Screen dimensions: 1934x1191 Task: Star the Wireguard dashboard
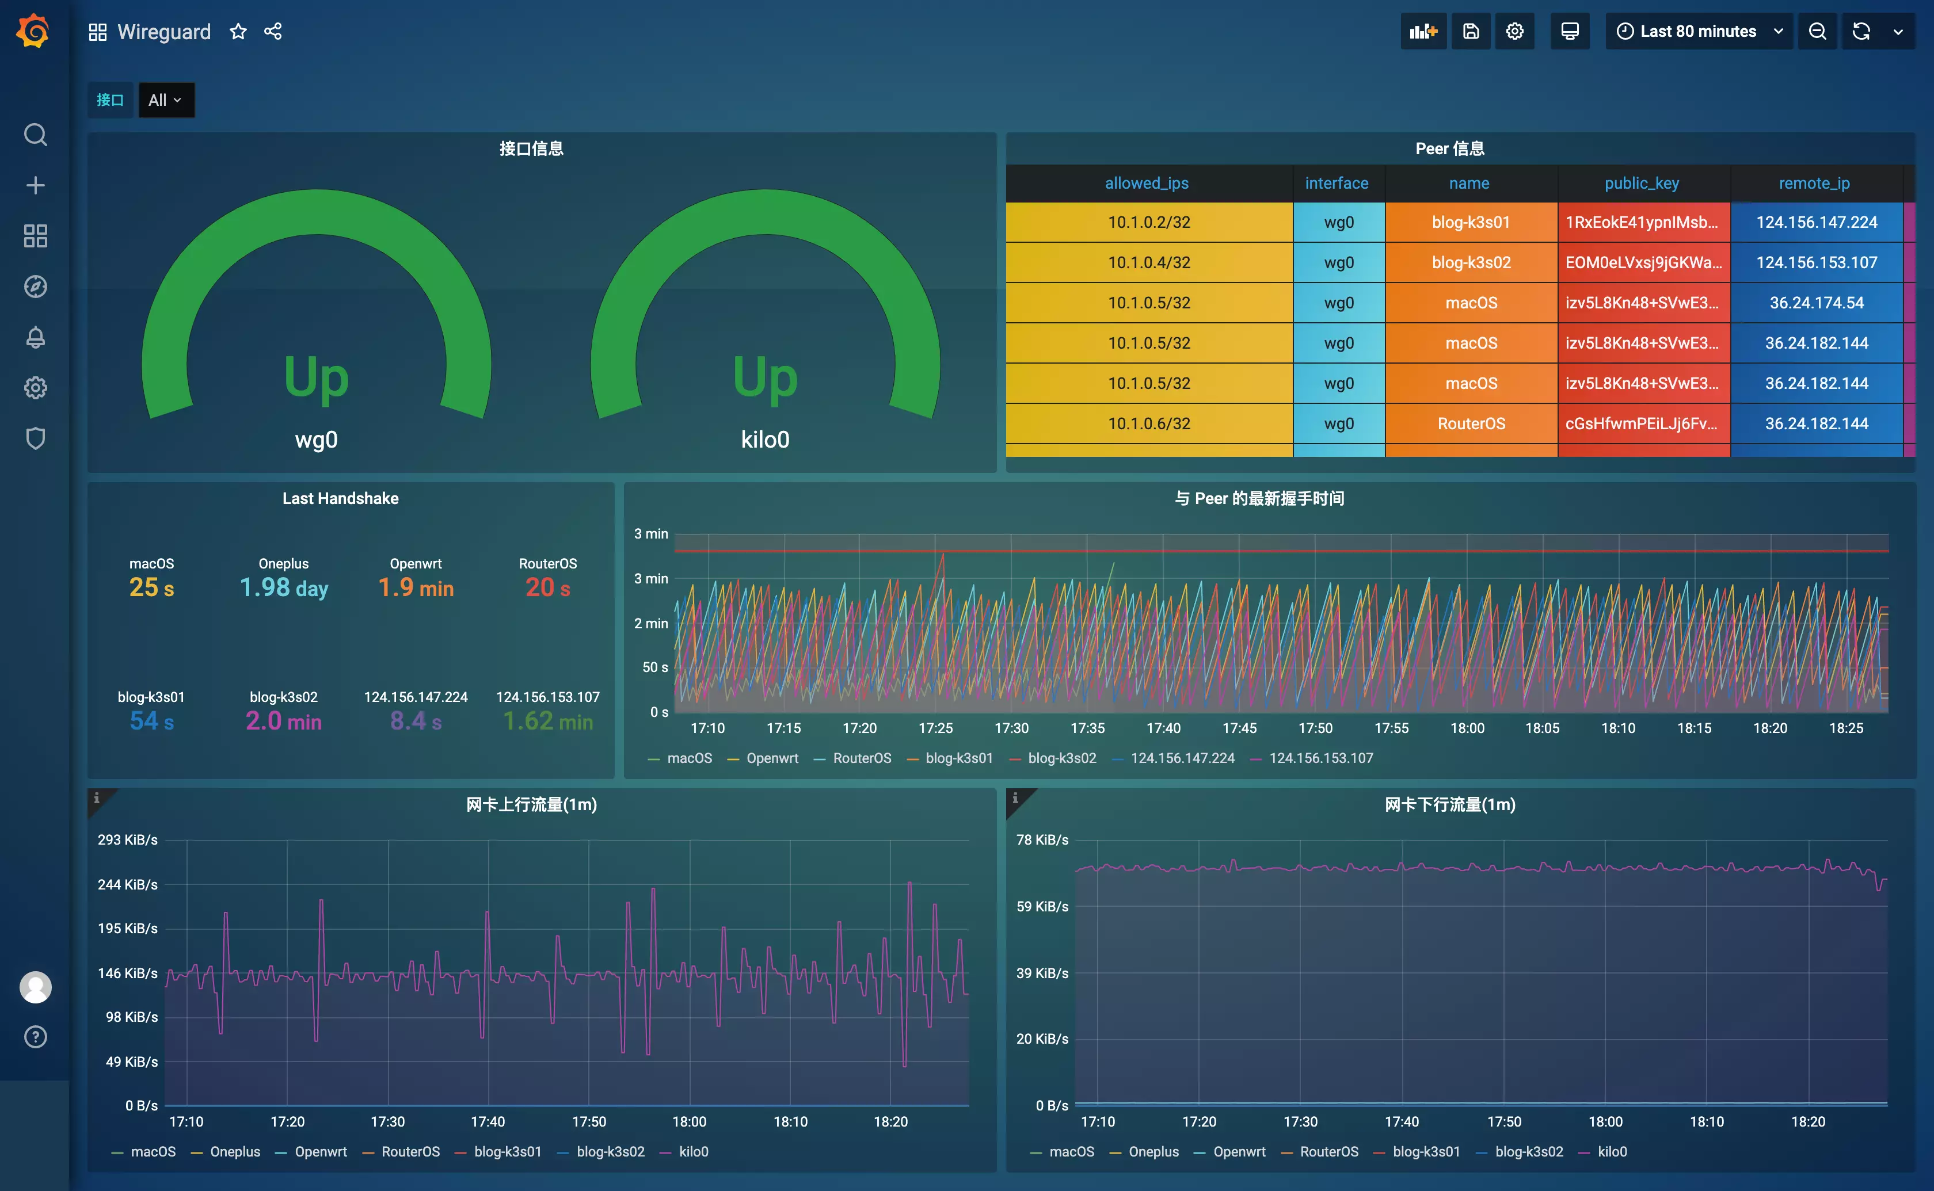238,32
